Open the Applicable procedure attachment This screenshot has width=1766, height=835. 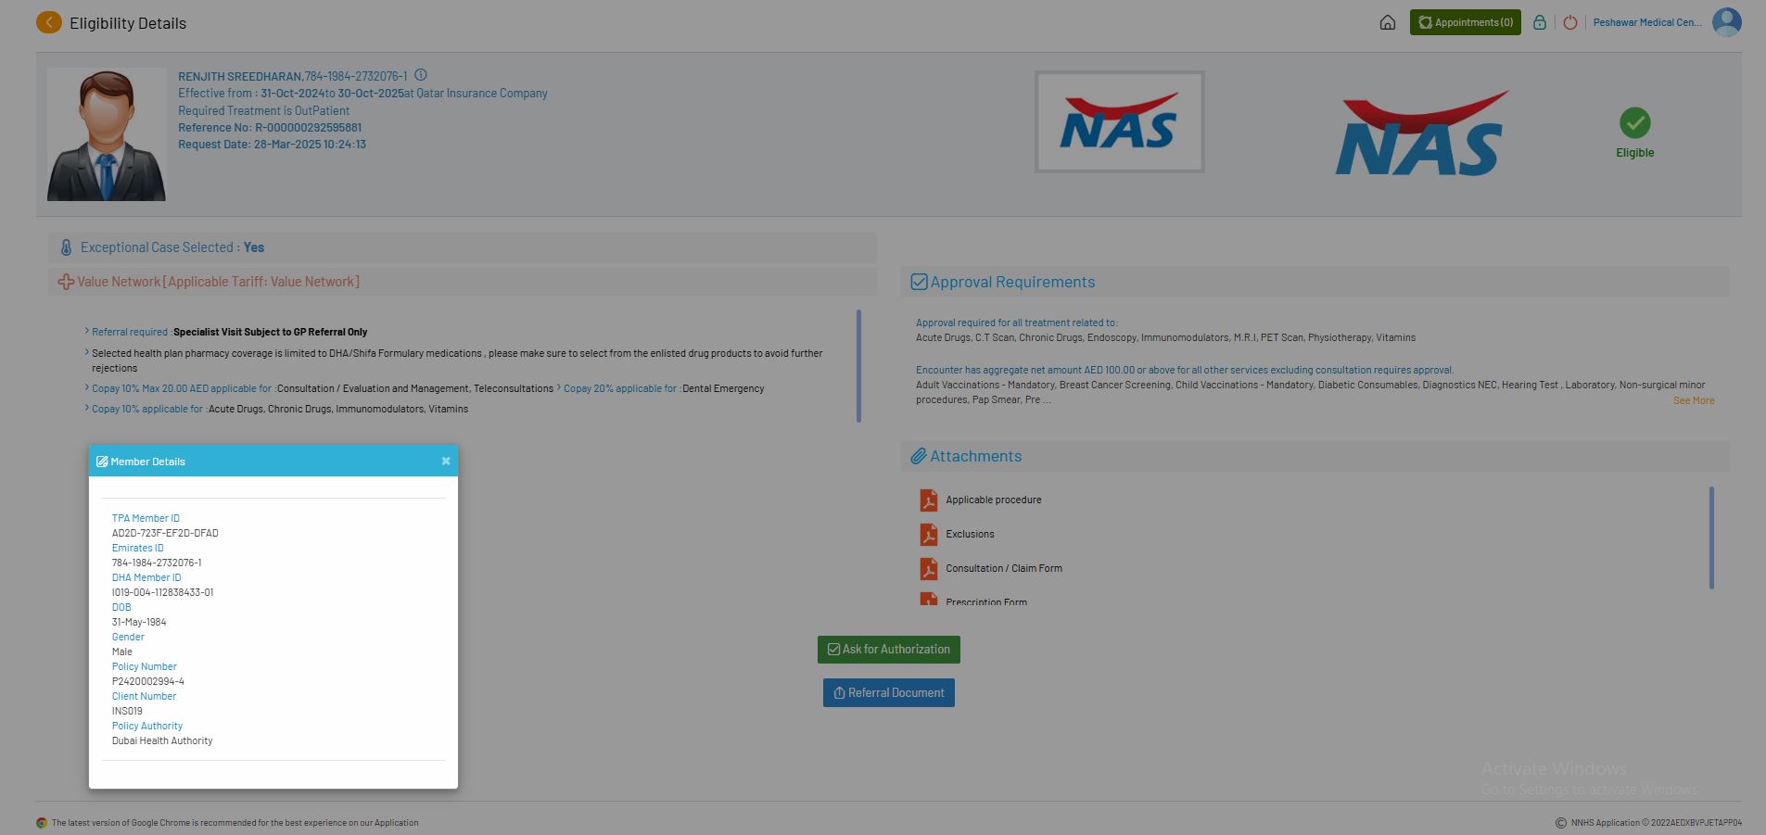(993, 500)
